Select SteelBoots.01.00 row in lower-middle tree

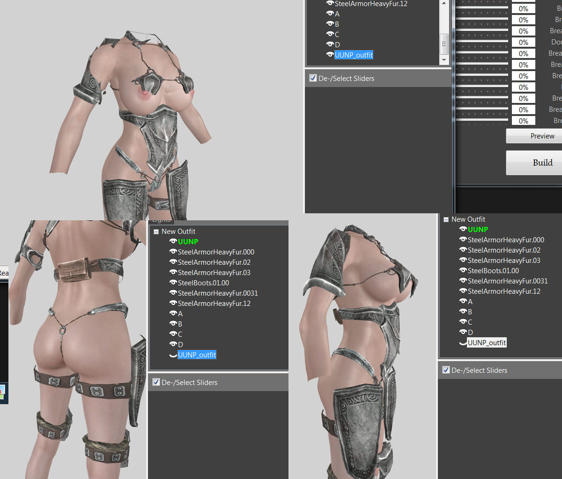point(203,283)
